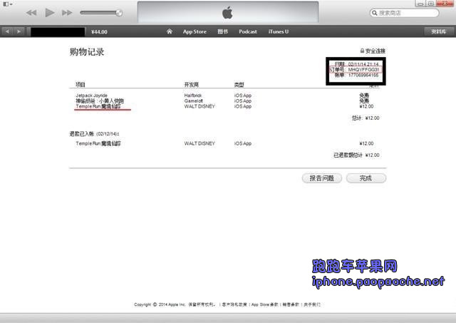
Task: Start playback with the play button
Action: 50,13
